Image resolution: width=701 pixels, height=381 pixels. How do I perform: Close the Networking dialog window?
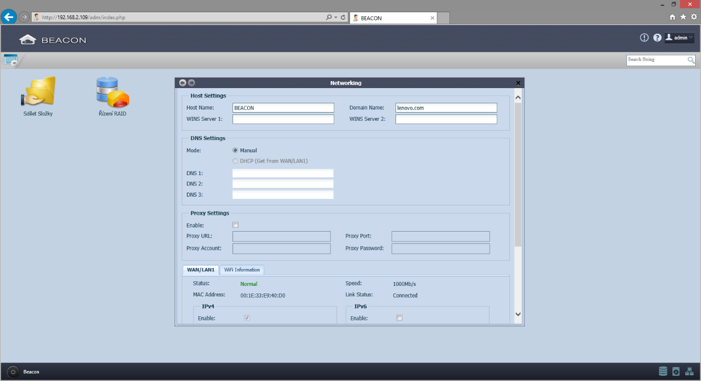pyautogui.click(x=518, y=83)
